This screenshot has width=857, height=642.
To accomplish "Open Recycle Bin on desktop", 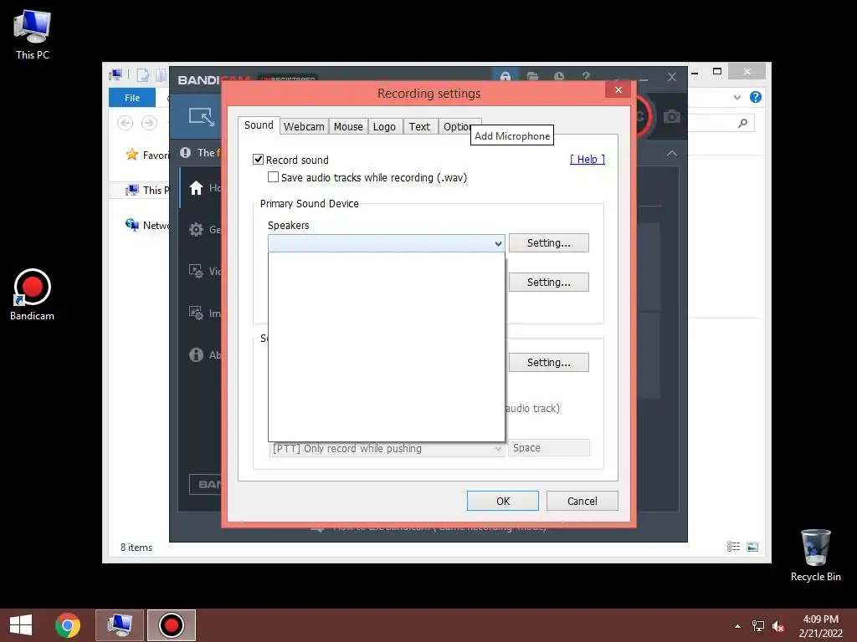I will (815, 555).
